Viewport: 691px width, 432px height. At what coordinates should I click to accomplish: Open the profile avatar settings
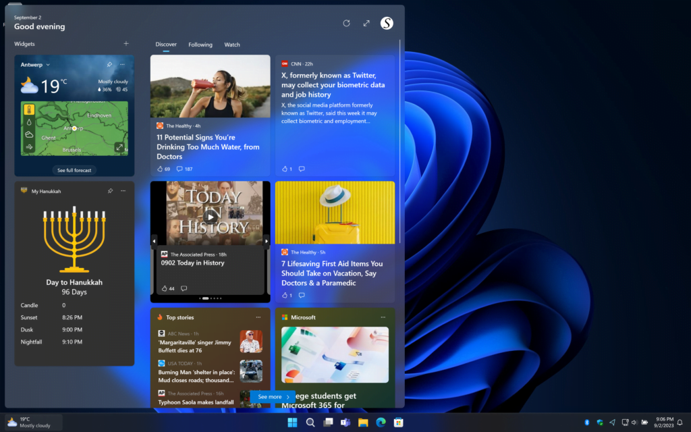coord(387,24)
